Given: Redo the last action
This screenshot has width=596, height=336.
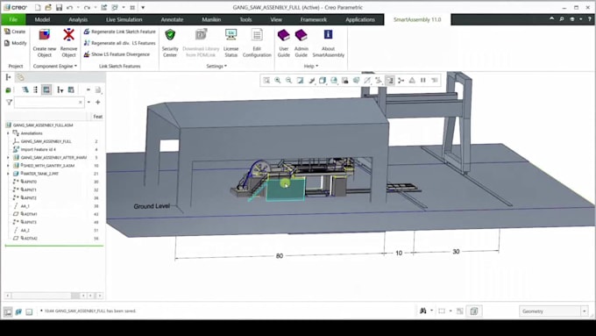Looking at the screenshot, I should (x=87, y=7).
